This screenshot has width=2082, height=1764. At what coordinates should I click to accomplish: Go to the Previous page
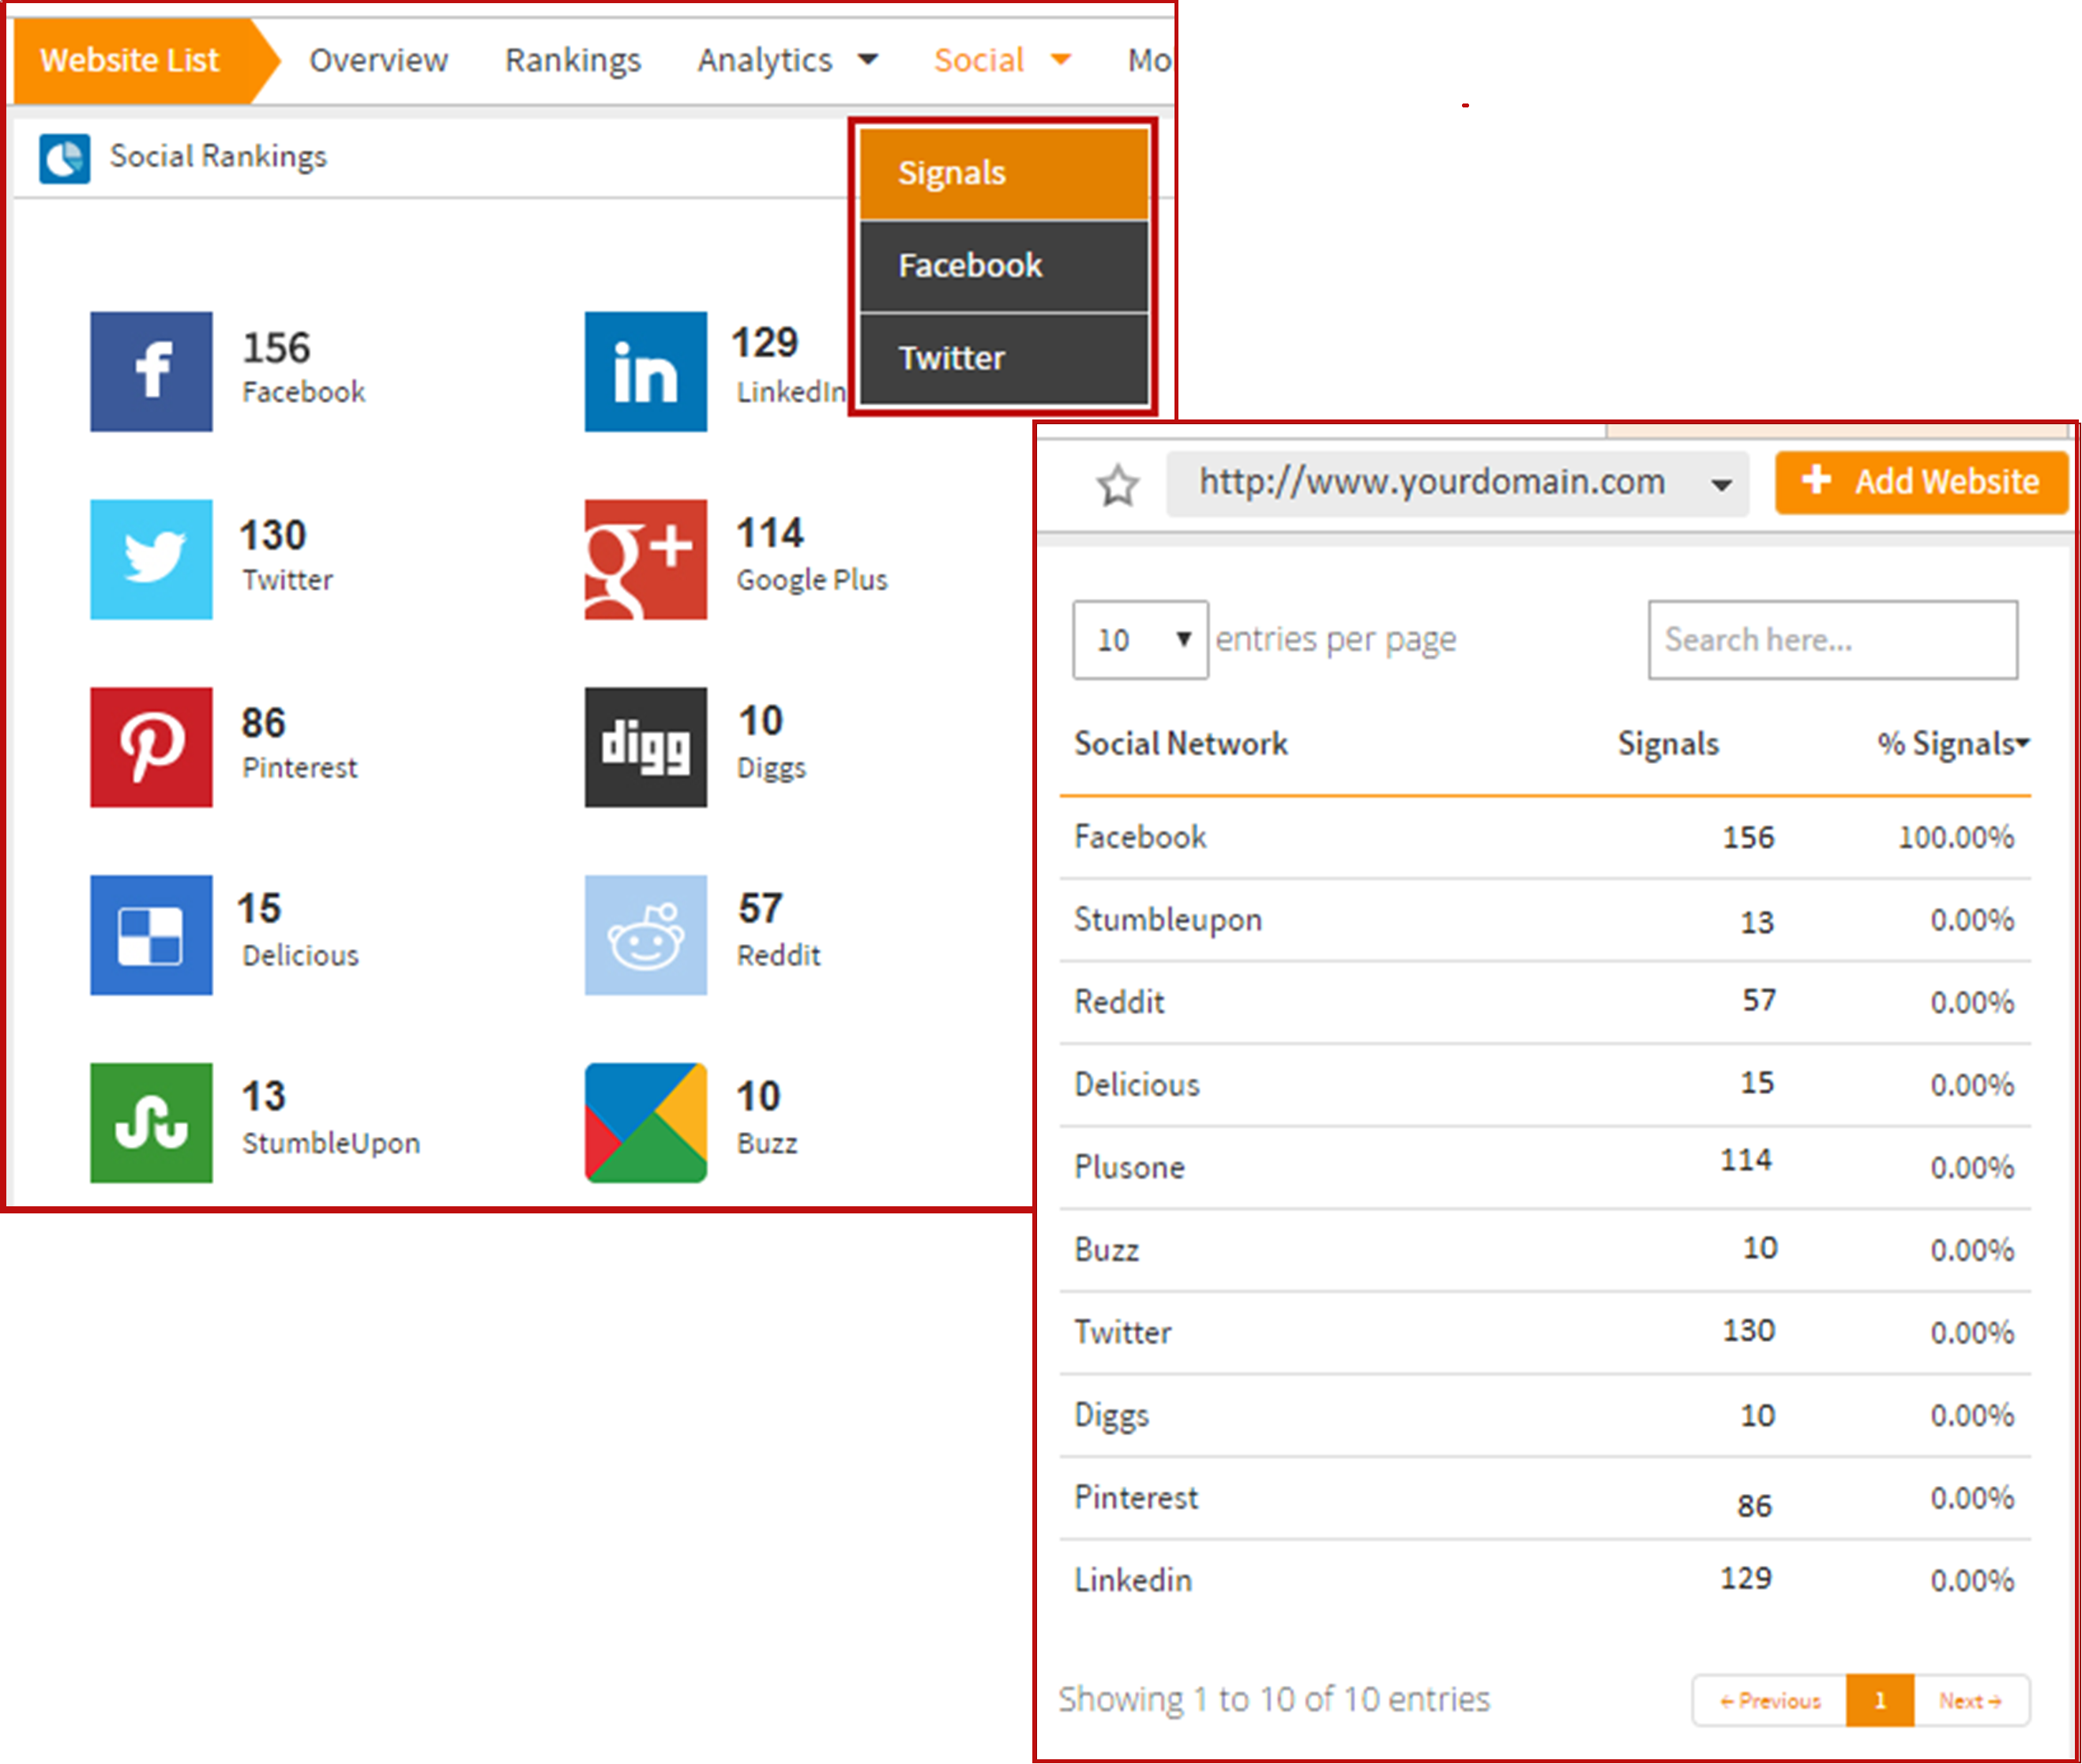click(x=1770, y=1700)
